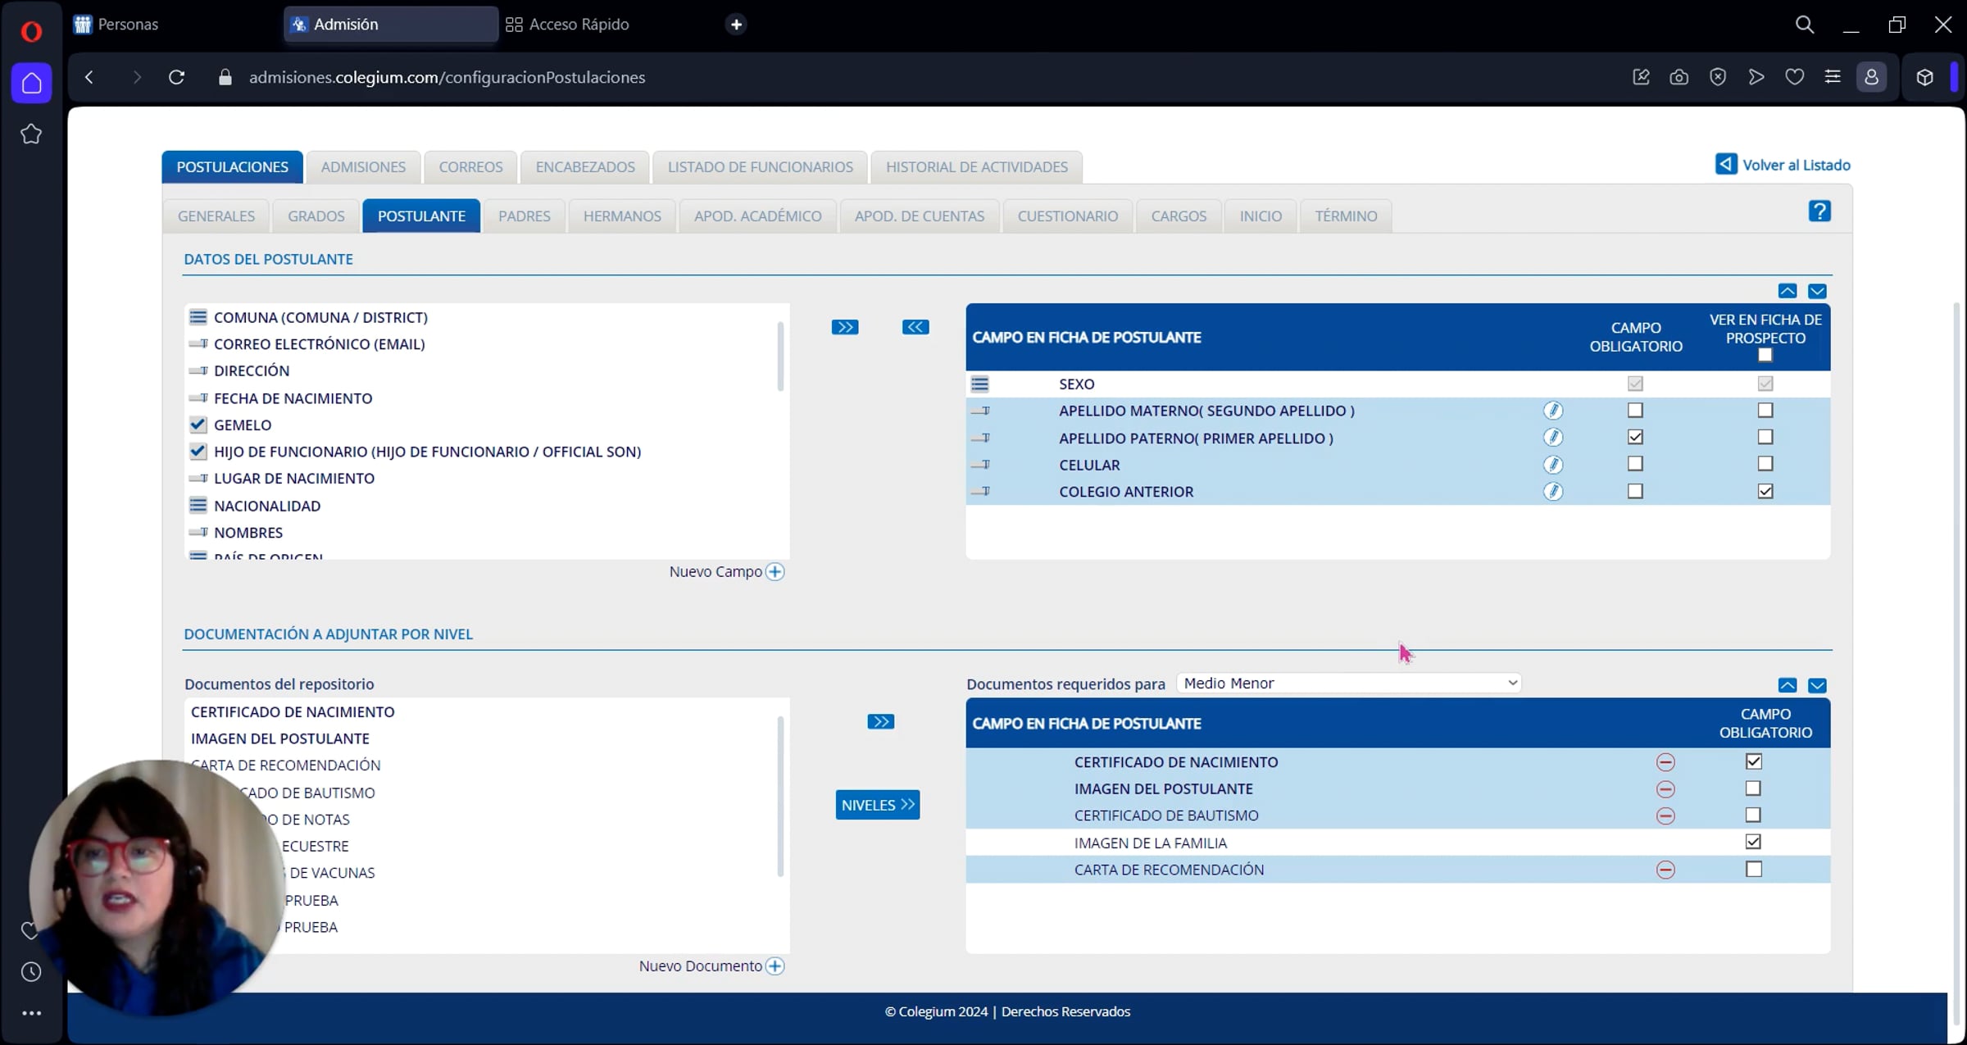1967x1045 pixels.
Task: Open the CORREOS tab
Action: coord(470,166)
